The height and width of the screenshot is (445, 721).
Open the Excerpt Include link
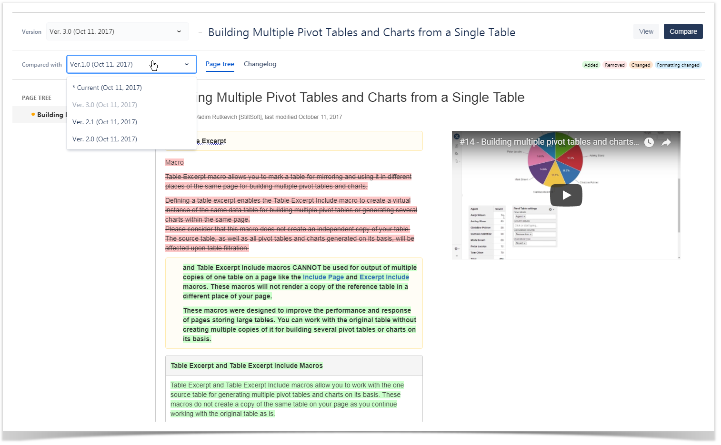click(384, 277)
